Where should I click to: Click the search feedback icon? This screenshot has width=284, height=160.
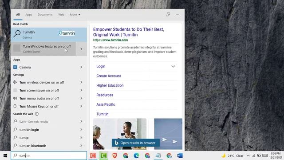(168, 14)
